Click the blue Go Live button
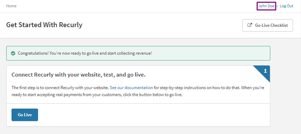 (x=25, y=115)
